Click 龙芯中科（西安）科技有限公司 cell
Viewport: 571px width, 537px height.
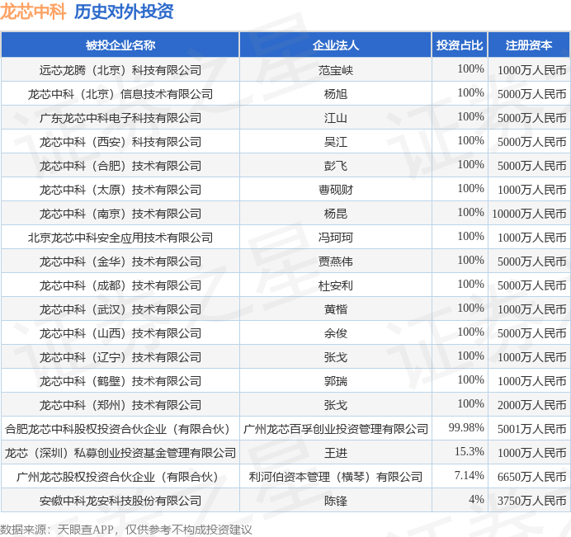(120, 142)
